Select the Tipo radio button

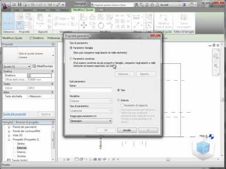click(x=119, y=90)
